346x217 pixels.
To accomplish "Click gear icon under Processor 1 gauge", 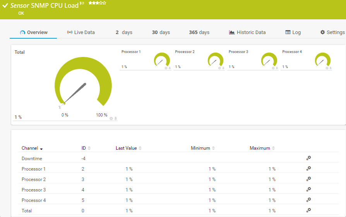I will (166, 68).
